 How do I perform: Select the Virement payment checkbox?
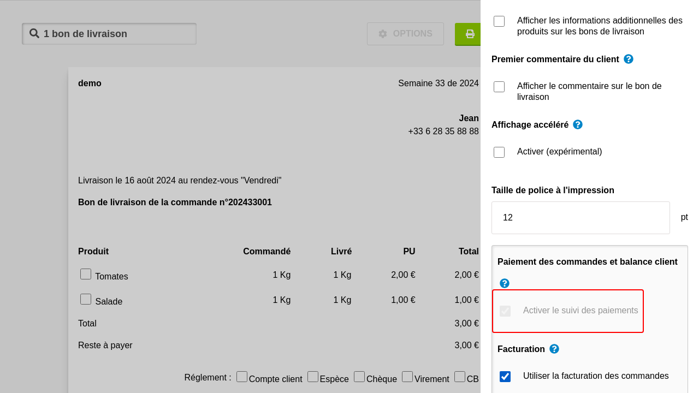tap(407, 377)
